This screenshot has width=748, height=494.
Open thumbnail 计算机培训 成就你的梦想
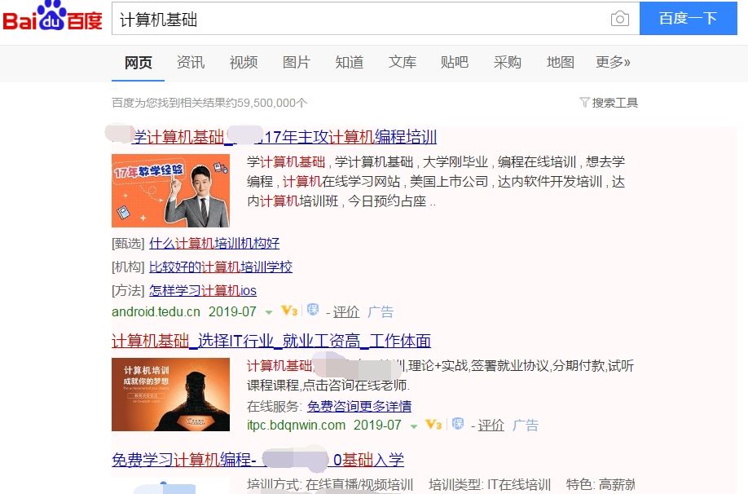171,395
